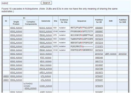This screenshot has height=93, width=131.
Task: Open PubMed link 20153724 in the DUB column
Action: [x=122, y=54]
